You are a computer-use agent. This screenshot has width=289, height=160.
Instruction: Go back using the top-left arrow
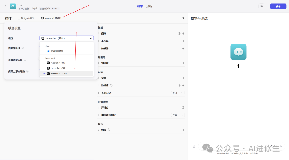(5, 6)
